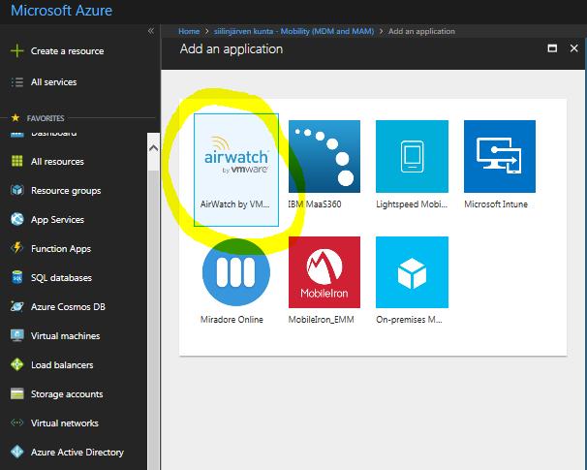Click the Azure Active Directory icon

click(17, 452)
